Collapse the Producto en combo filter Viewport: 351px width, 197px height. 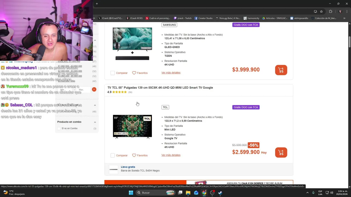95,122
